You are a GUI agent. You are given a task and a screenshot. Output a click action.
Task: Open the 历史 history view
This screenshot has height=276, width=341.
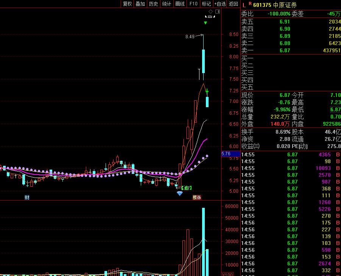click(153, 4)
